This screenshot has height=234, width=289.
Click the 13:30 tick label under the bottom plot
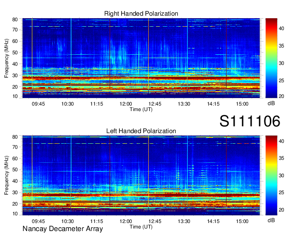coord(184,221)
